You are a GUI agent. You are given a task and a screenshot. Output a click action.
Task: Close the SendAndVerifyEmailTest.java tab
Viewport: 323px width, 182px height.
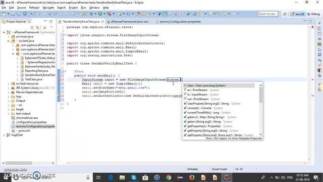tap(102, 21)
